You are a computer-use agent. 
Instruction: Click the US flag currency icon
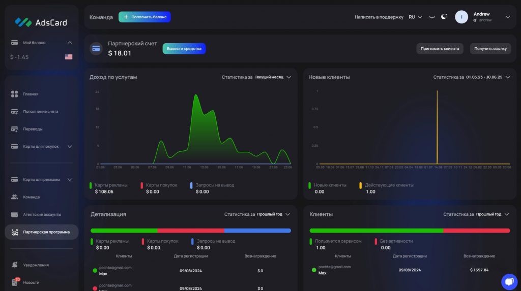click(x=69, y=57)
